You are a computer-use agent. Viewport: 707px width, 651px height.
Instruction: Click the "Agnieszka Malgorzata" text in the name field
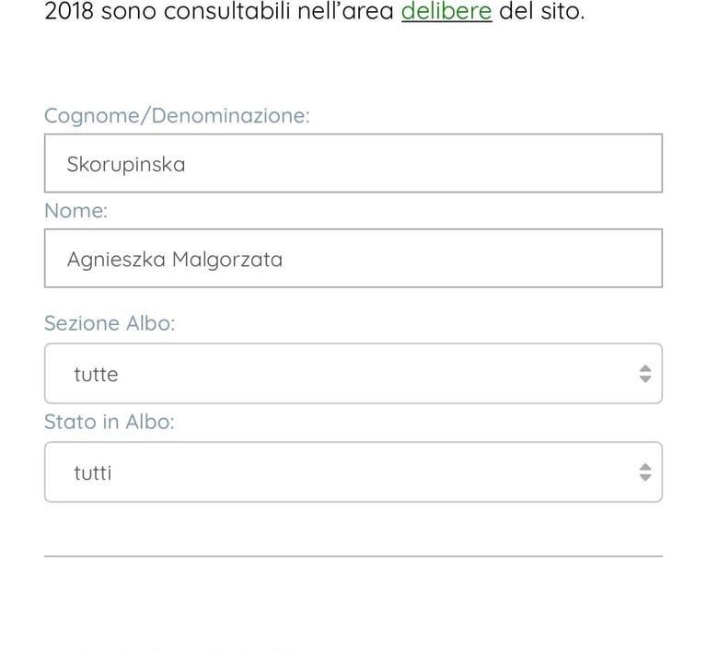tap(174, 260)
